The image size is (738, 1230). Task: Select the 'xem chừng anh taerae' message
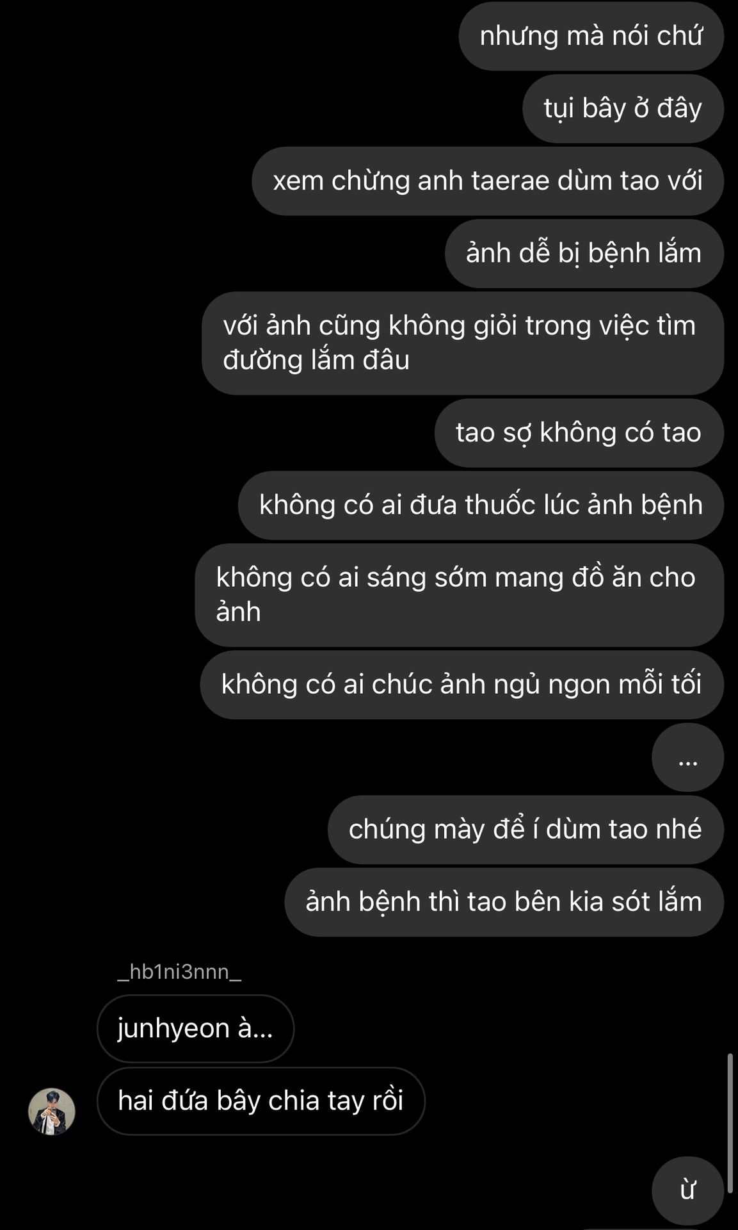[x=488, y=181]
